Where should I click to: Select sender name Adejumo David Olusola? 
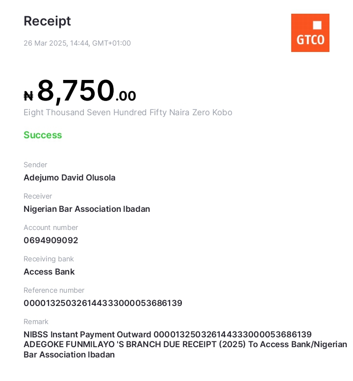tap(70, 178)
